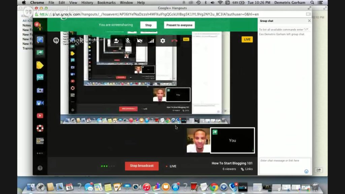Image resolution: width=345 pixels, height=194 pixels.
Task: Open the YouTube app in sidebar
Action: pyautogui.click(x=40, y=116)
